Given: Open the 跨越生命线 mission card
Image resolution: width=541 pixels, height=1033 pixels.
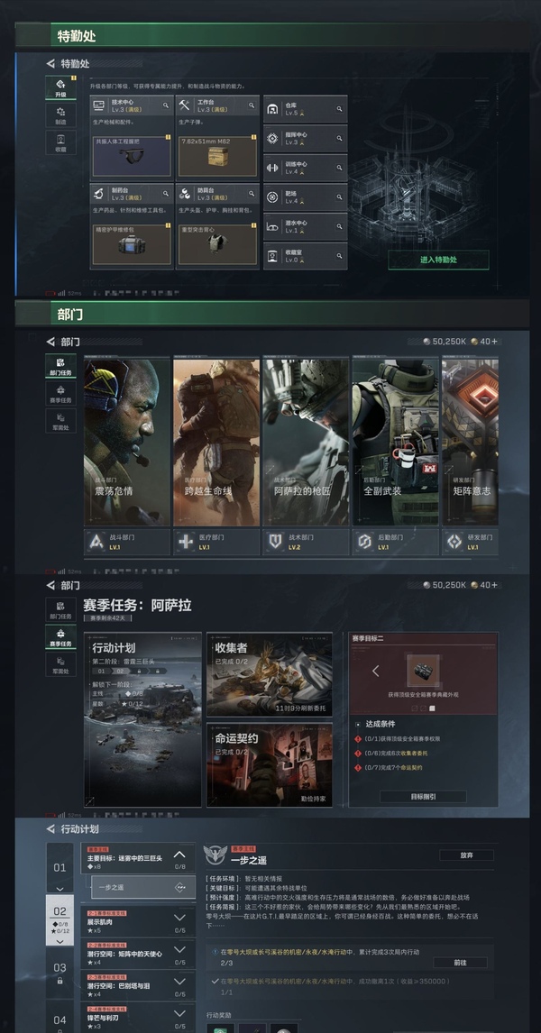Looking at the screenshot, I should [x=216, y=442].
